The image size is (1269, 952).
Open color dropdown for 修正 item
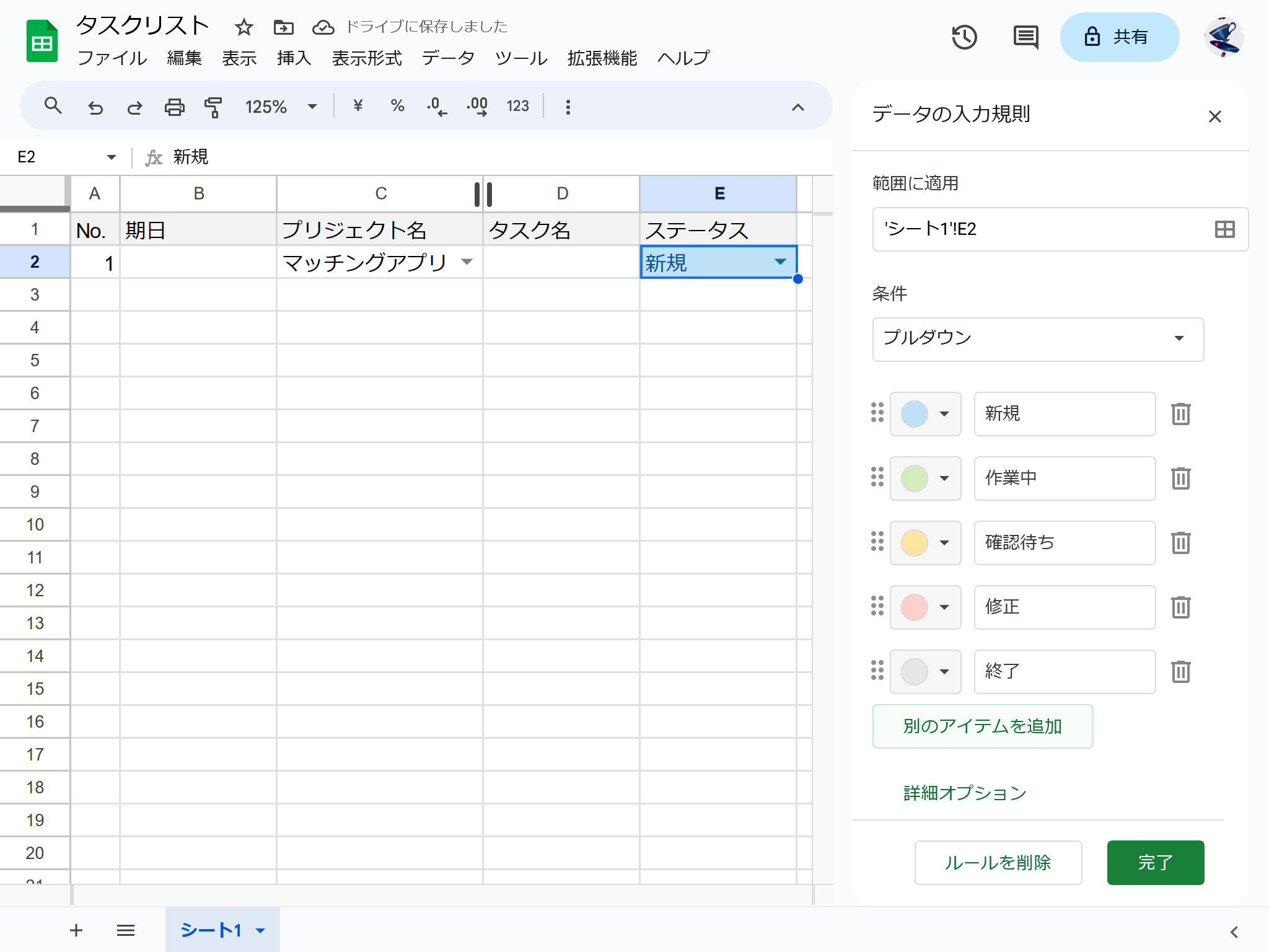coord(926,607)
